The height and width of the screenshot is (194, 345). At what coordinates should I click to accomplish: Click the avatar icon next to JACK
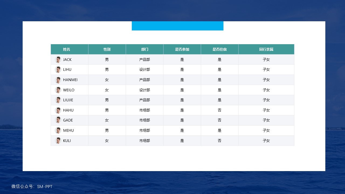58,60
